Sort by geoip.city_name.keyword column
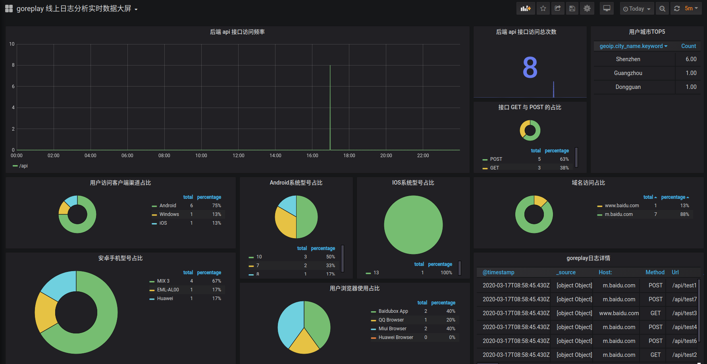 [x=634, y=46]
